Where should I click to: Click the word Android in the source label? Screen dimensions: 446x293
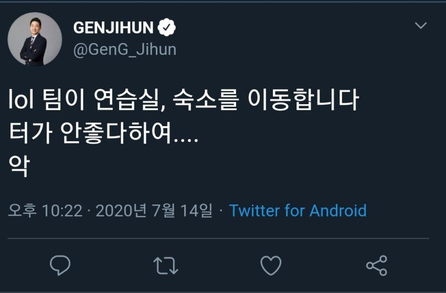338,211
